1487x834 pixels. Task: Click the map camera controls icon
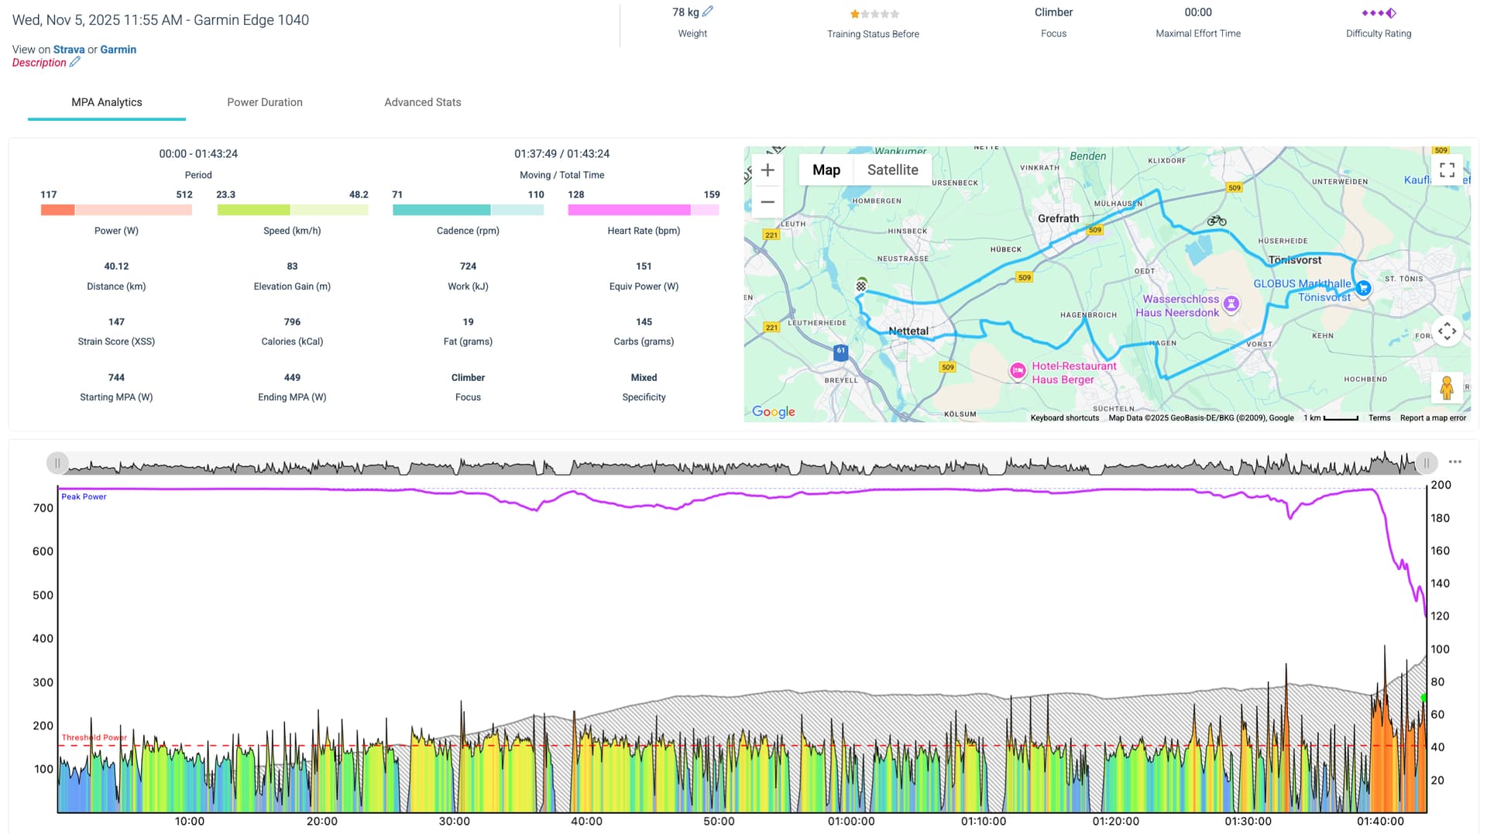coord(1447,331)
